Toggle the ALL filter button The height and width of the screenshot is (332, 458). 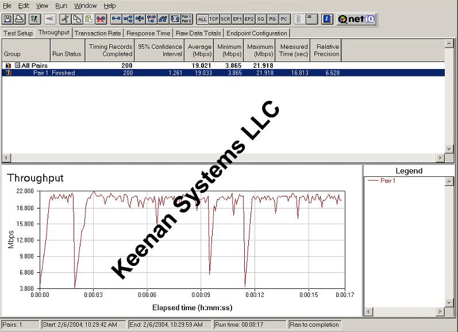point(202,20)
